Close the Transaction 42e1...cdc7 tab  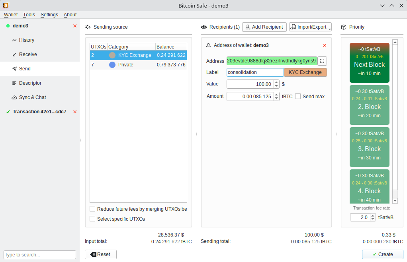point(75,112)
